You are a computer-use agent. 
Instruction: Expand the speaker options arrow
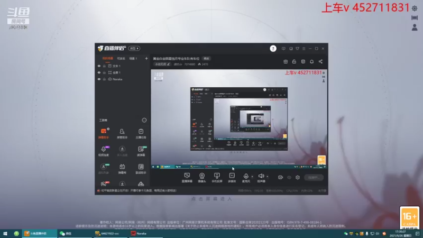pyautogui.click(x=268, y=177)
